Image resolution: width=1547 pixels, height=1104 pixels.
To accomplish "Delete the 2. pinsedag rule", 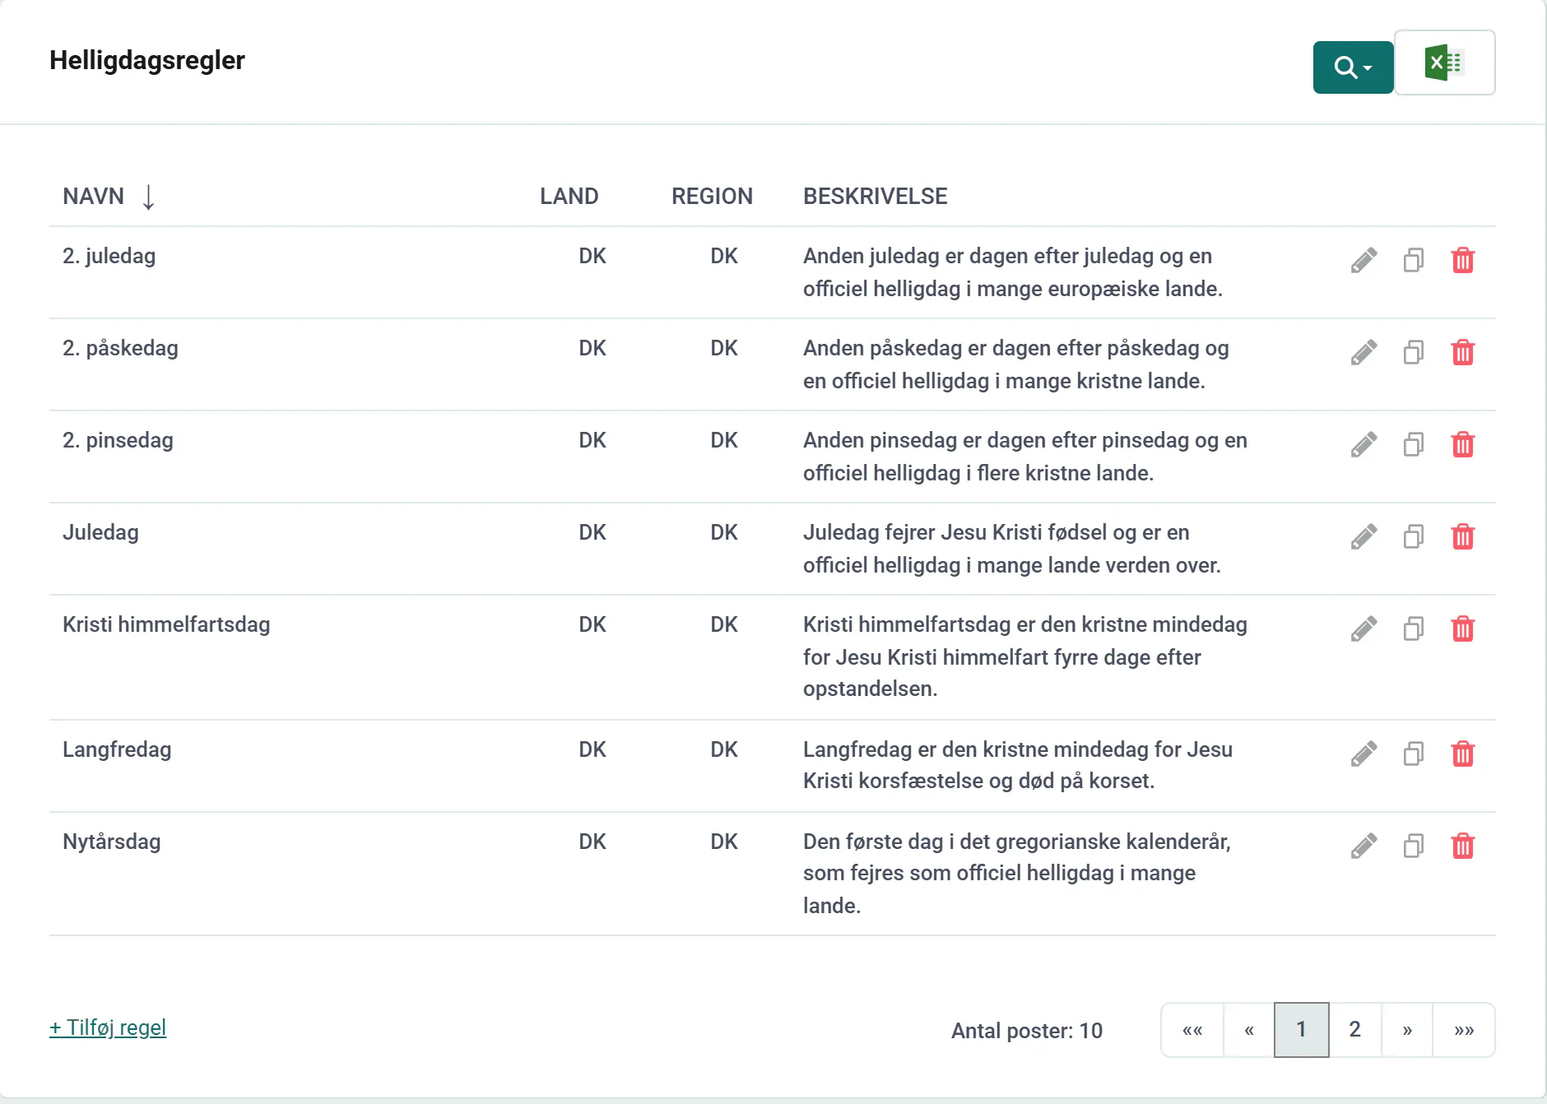I will (x=1463, y=444).
